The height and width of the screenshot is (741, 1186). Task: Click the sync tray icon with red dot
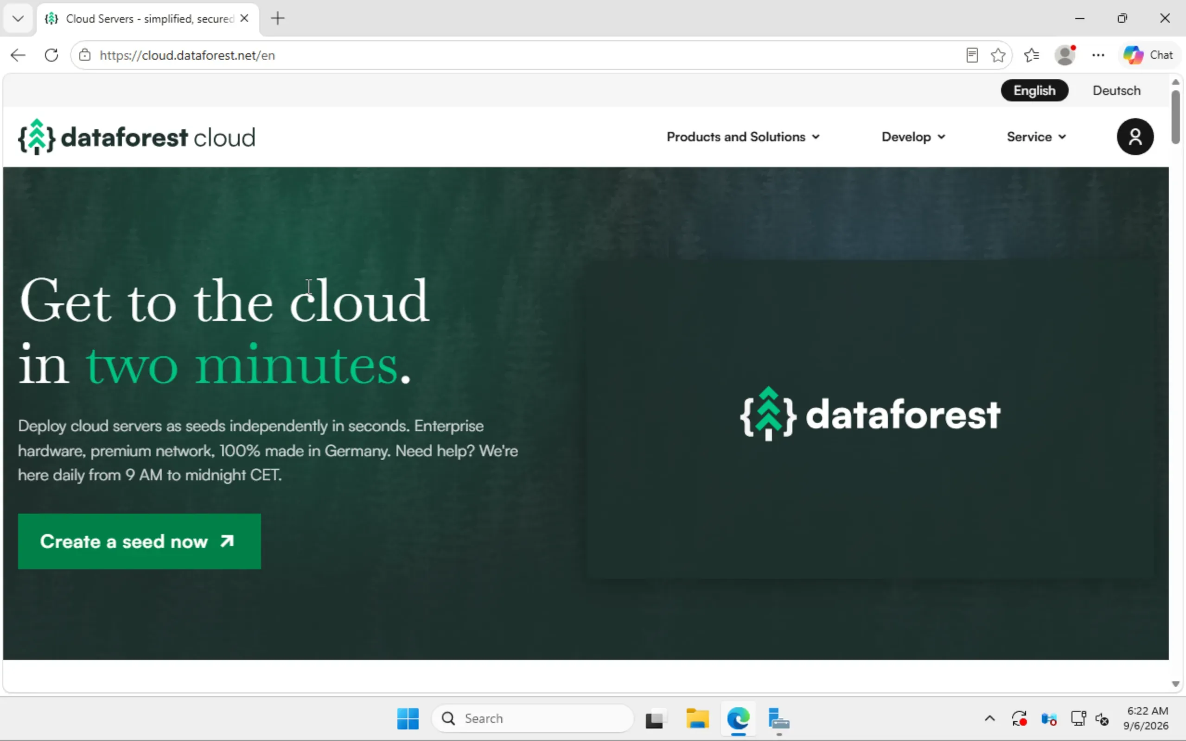pyautogui.click(x=1019, y=719)
